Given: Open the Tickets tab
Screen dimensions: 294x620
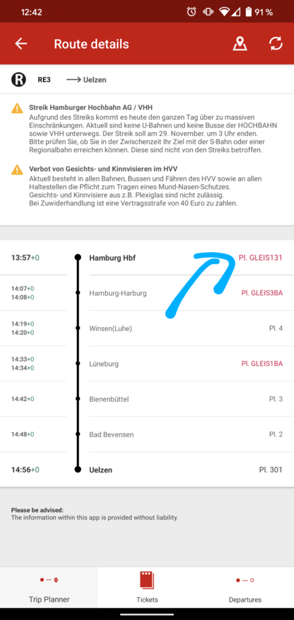Looking at the screenshot, I should (x=147, y=587).
